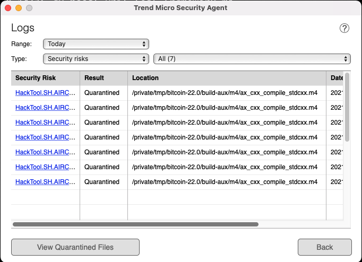The image size is (362, 262).
Task: Sort by the Security Risk column header
Action: pyautogui.click(x=46, y=78)
